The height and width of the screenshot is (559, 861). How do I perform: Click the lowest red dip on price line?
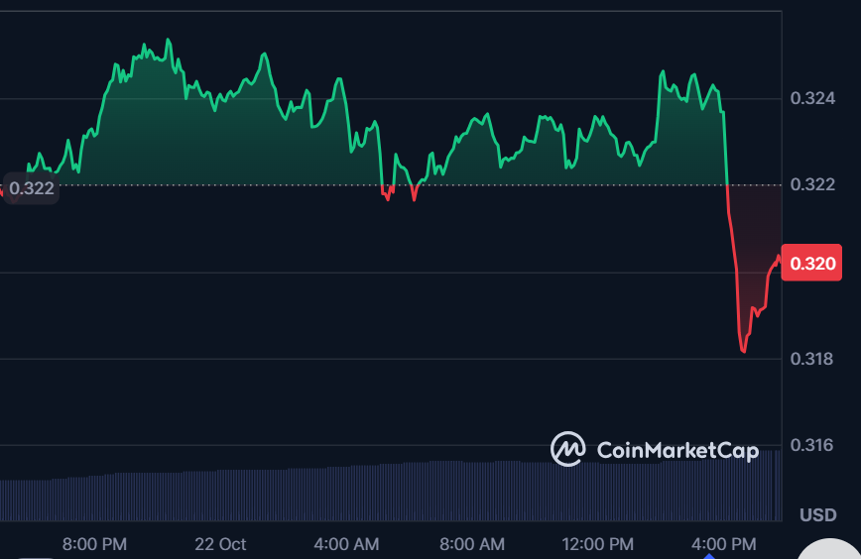click(743, 351)
